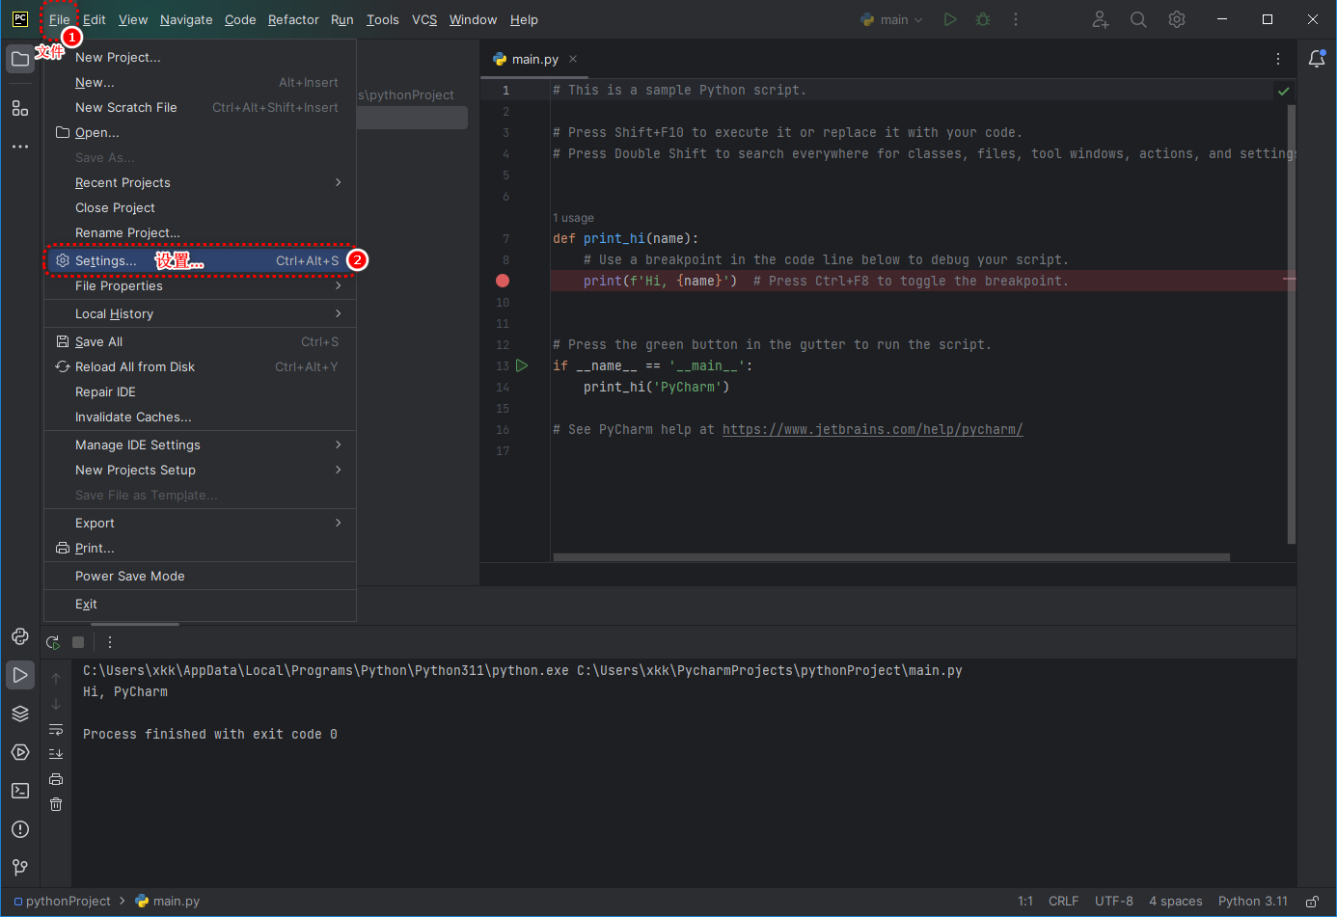Open the Python Packages layers icon

coord(20,714)
